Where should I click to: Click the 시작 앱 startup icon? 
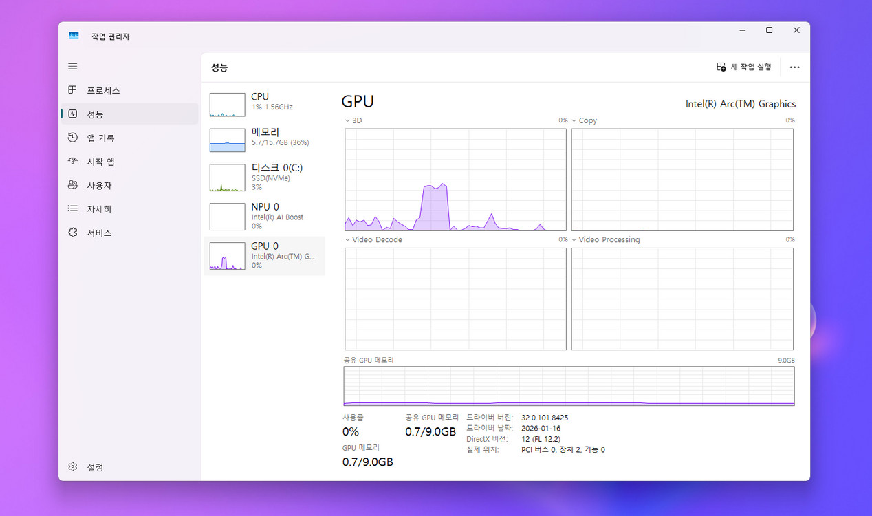coord(73,162)
